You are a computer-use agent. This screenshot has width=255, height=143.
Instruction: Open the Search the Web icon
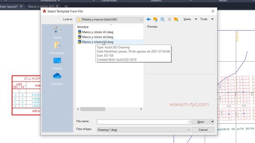[162, 19]
